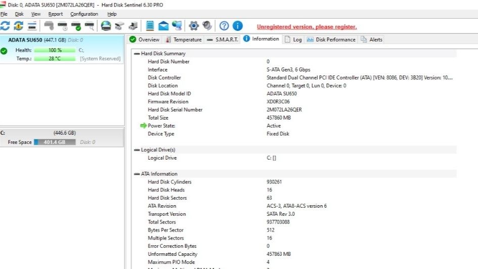478x269 pixels.
Task: Click the Unformatted Capacity value 457863 MB
Action: (279, 254)
